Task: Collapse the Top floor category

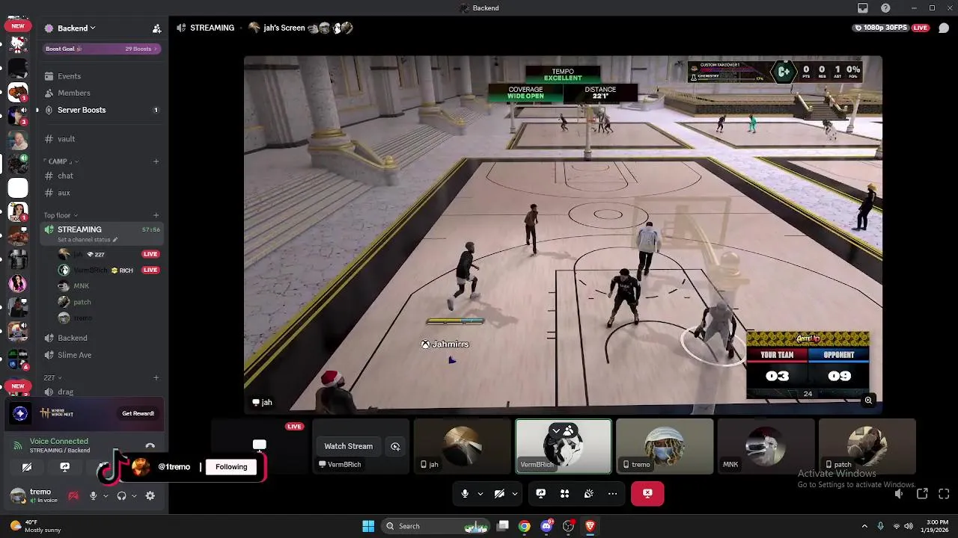Action: point(61,215)
